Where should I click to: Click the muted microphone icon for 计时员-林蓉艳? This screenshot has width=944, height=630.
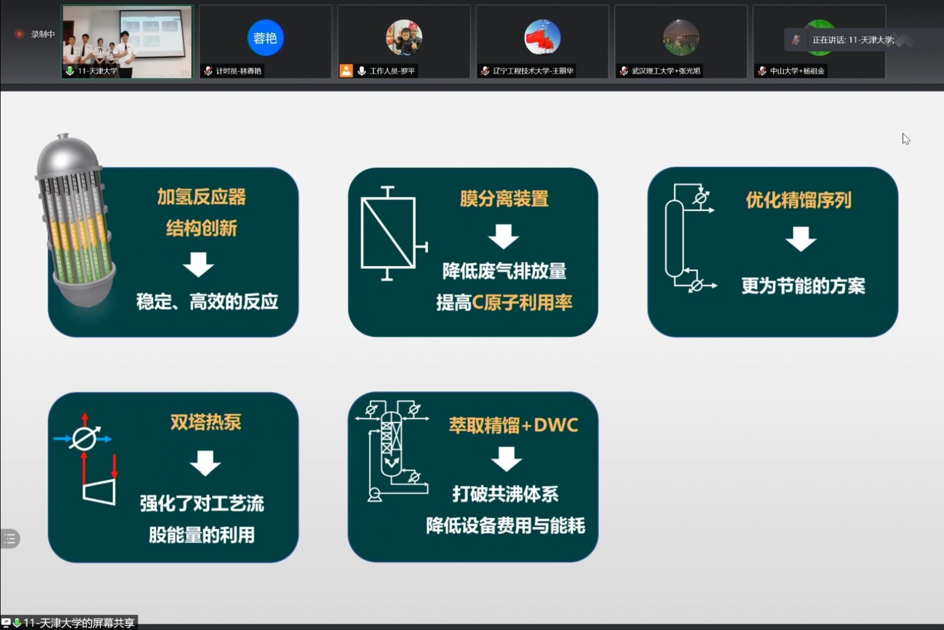208,71
